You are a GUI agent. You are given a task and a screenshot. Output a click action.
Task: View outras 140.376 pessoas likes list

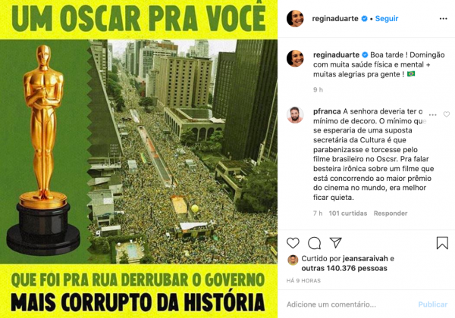[344, 268]
